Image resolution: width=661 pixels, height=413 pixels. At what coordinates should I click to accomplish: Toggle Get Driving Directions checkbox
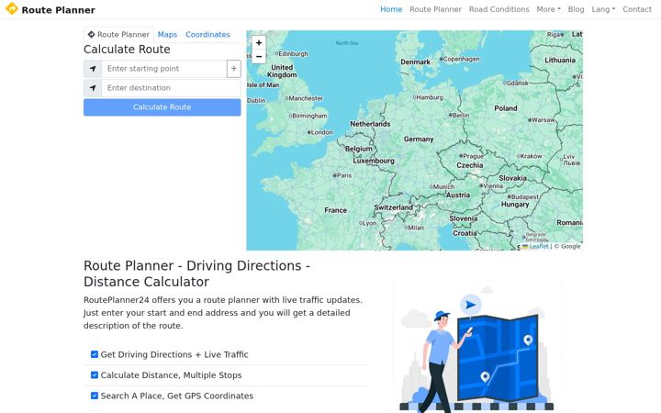pyautogui.click(x=95, y=354)
